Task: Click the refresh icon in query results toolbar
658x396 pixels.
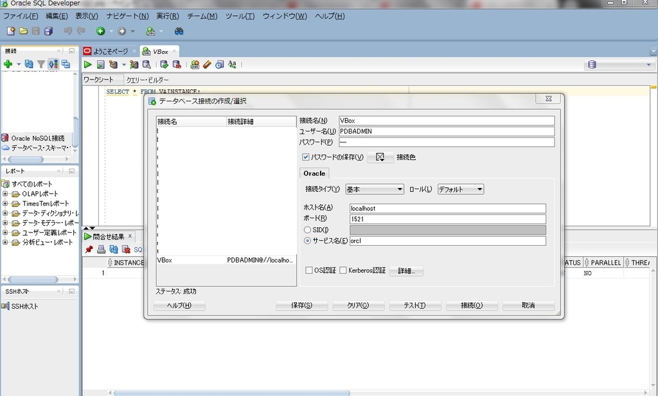Action: coord(114,249)
